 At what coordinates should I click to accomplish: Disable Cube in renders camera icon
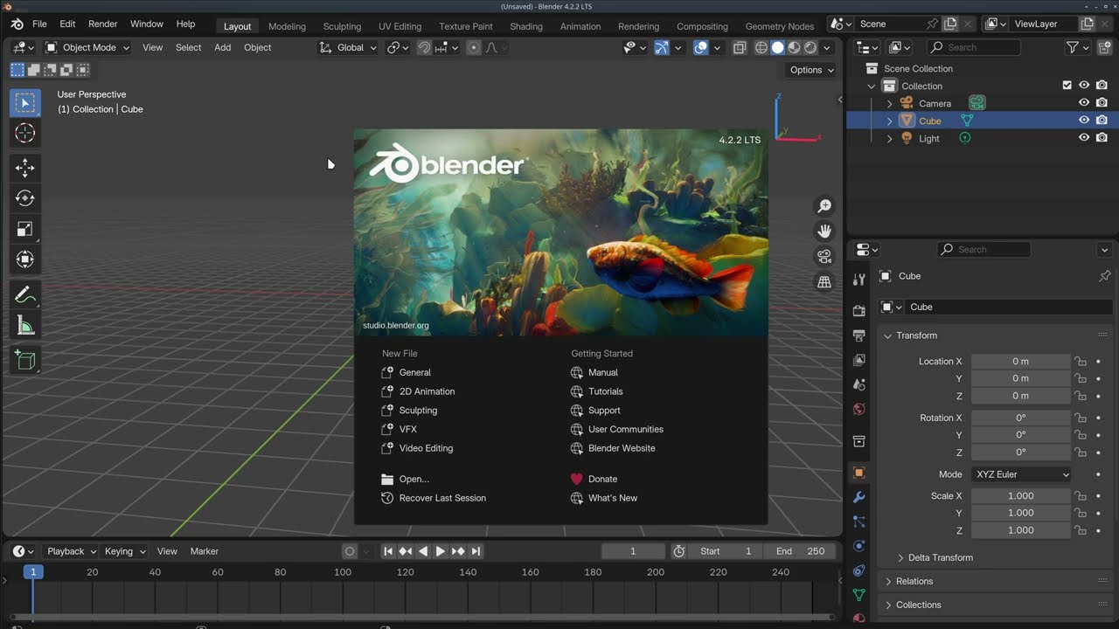[x=1102, y=121]
